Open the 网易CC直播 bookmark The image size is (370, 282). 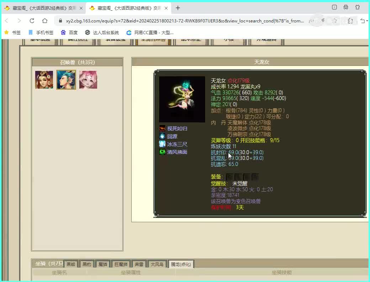point(150,33)
